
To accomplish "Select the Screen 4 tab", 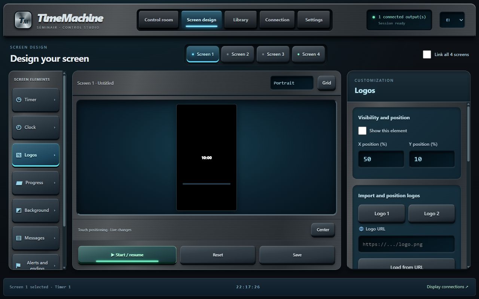I will click(x=309, y=54).
